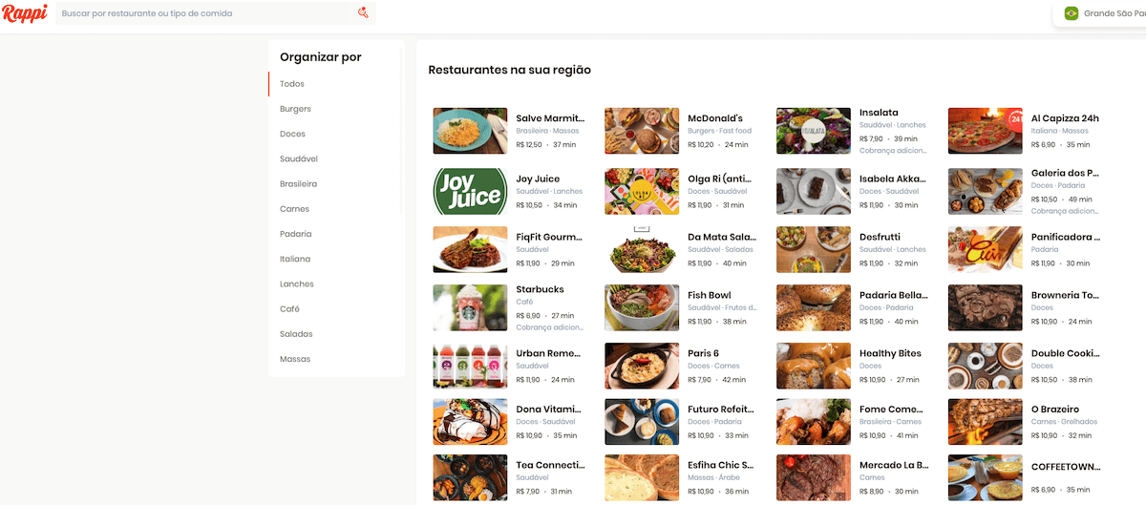1146x505 pixels.
Task: Filter by Burgers category
Action: (x=295, y=109)
